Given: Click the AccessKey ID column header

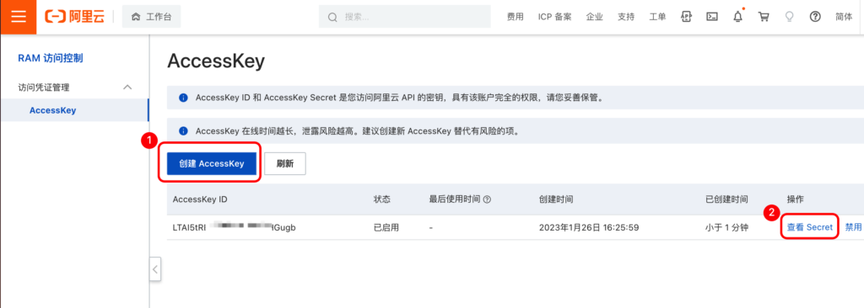Looking at the screenshot, I should [200, 199].
